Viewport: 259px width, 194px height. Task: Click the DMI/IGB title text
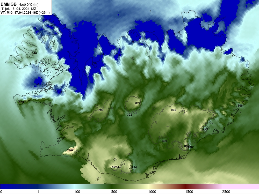click(9, 4)
